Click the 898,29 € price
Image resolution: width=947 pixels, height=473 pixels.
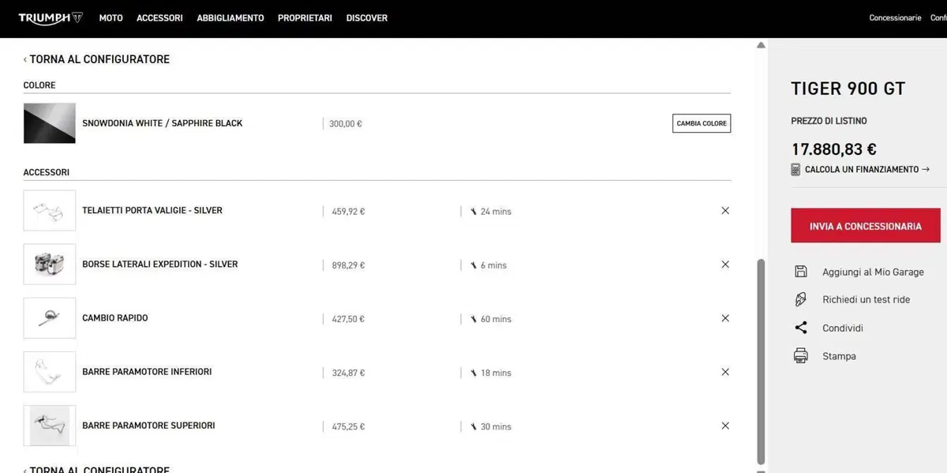(348, 265)
